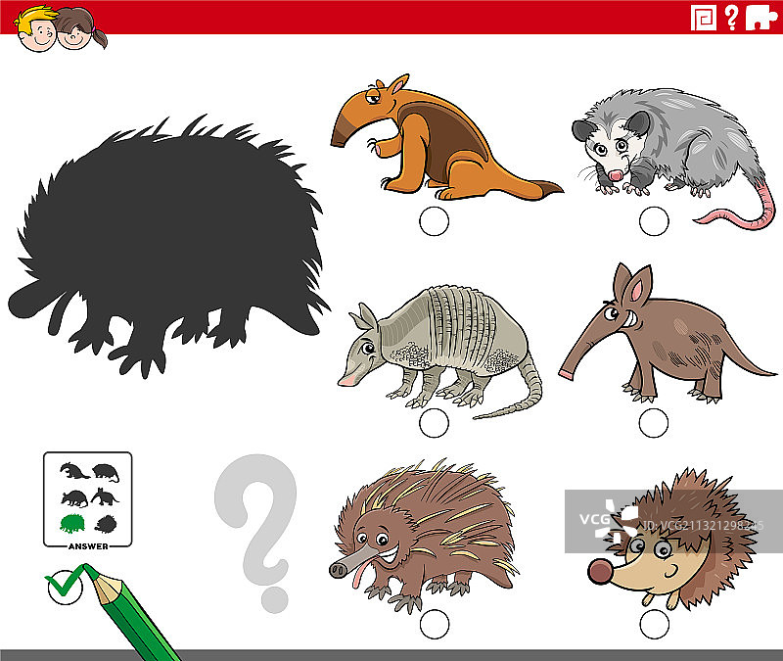Choose the circle below the aardvark
The image size is (783, 661).
(654, 423)
